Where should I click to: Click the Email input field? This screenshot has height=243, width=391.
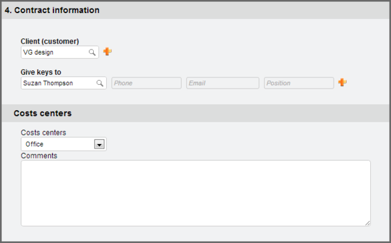coord(223,83)
